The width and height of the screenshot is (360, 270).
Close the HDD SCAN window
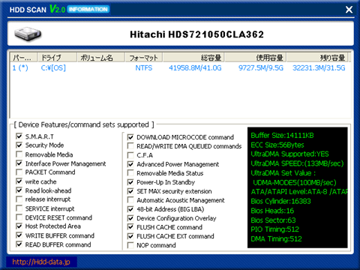tap(349, 10)
